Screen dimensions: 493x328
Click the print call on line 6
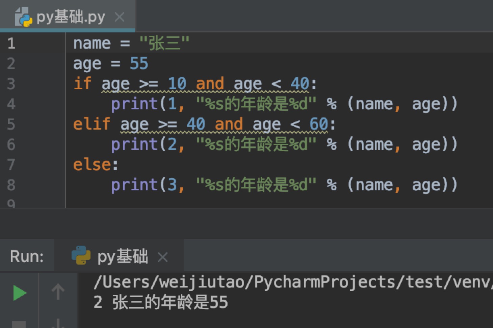coord(284,144)
